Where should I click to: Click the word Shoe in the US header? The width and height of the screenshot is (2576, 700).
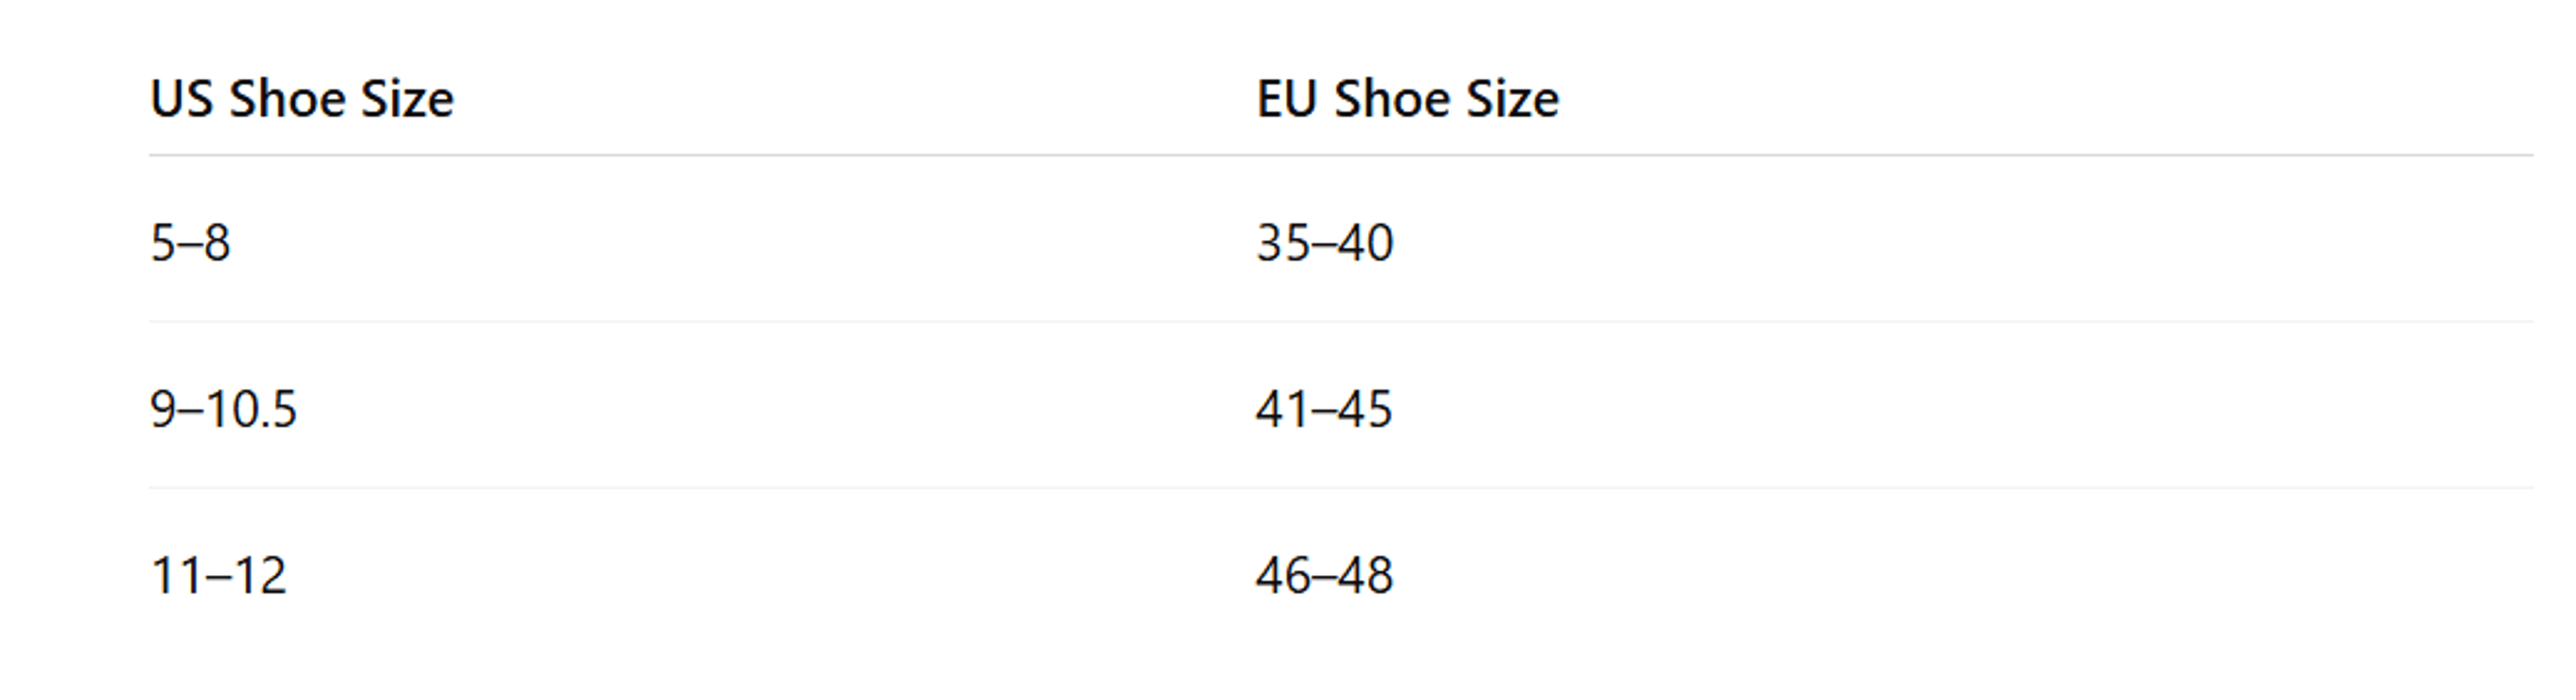coord(287,99)
